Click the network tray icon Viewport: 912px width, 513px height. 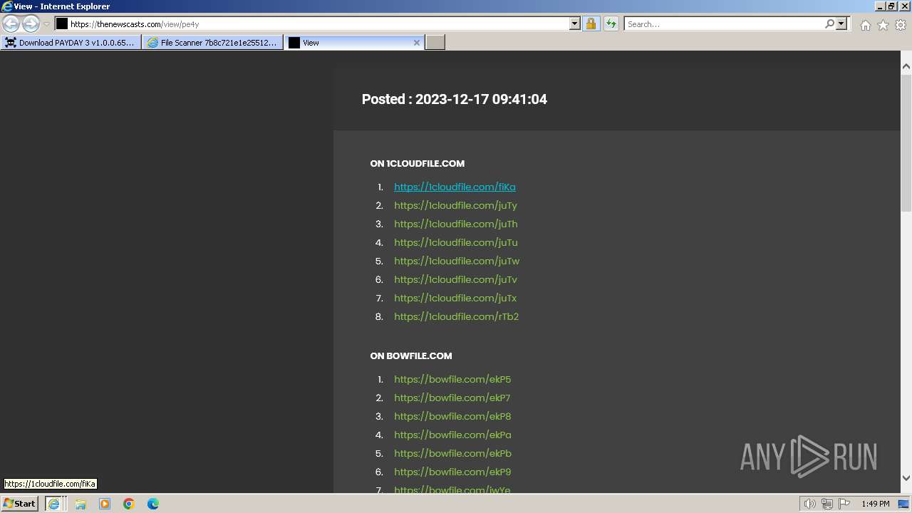826,504
